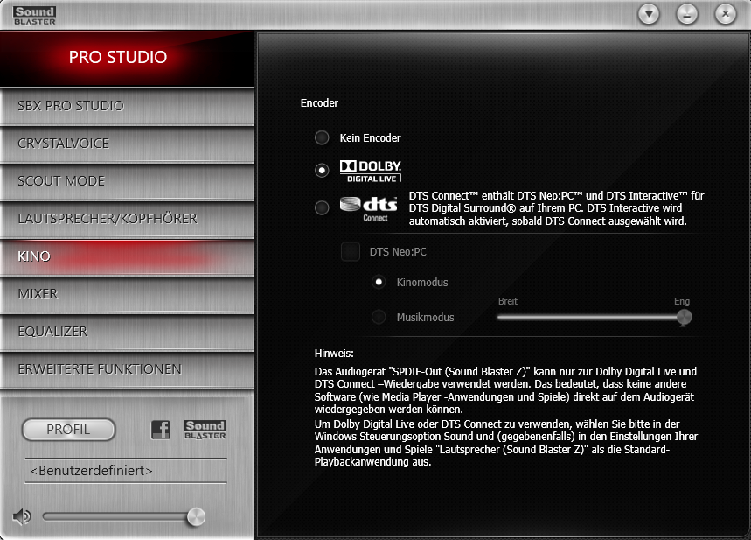Viewport: 751px width, 540px height.
Task: Open the EQUALIZER section
Action: [x=127, y=332]
